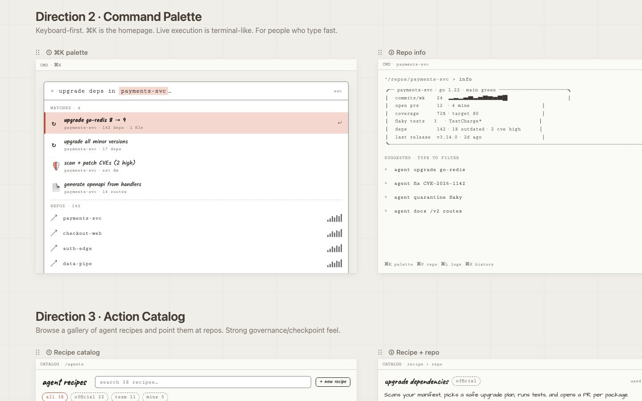This screenshot has height=401, width=642.
Task: Click the deps 142 · 18 outdated line
Action: (x=458, y=129)
